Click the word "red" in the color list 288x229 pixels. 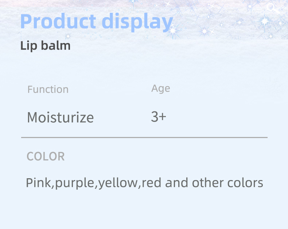click(152, 183)
